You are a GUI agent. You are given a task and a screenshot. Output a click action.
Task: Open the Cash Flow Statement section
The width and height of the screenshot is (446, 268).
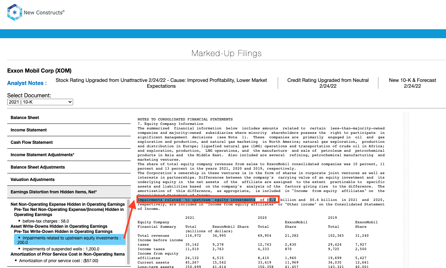point(69,142)
